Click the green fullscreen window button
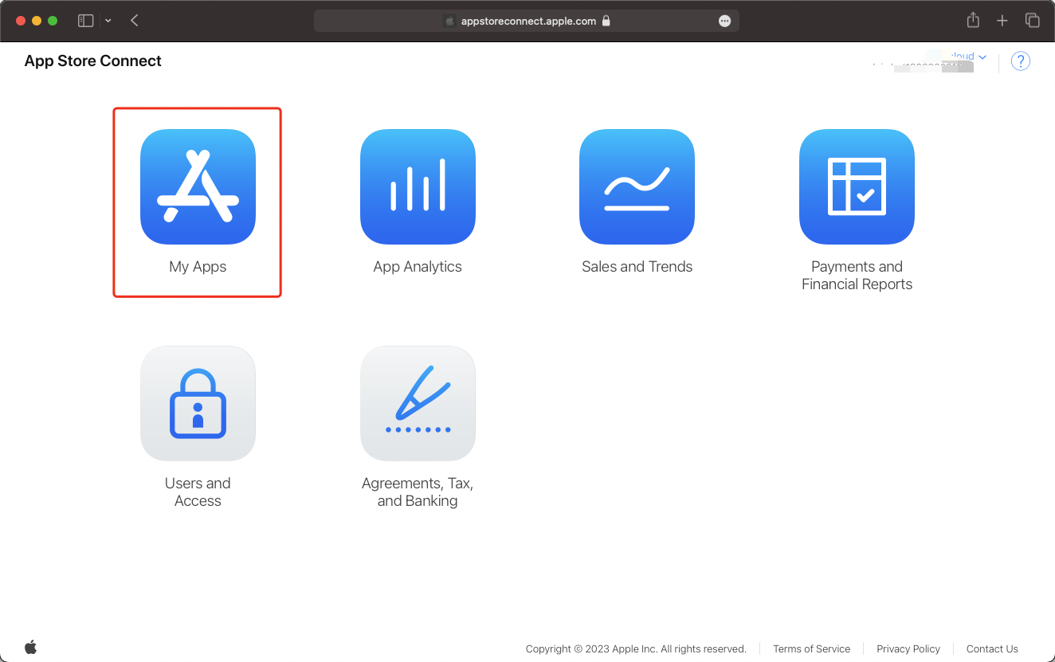Image resolution: width=1055 pixels, height=662 pixels. tap(53, 21)
